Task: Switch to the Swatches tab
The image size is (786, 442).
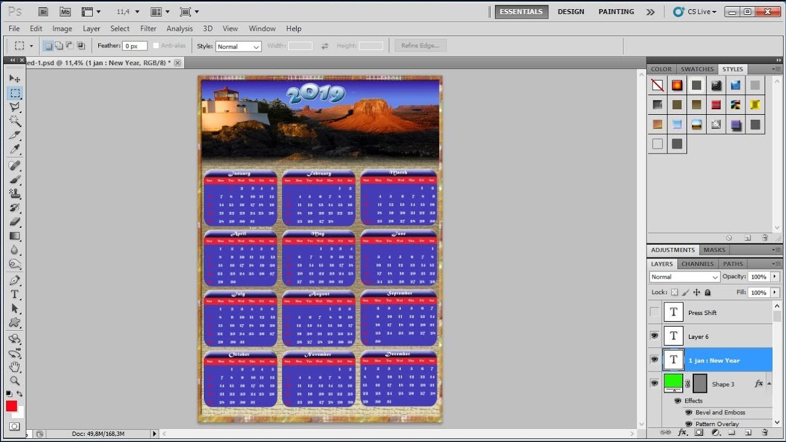Action: pyautogui.click(x=697, y=69)
